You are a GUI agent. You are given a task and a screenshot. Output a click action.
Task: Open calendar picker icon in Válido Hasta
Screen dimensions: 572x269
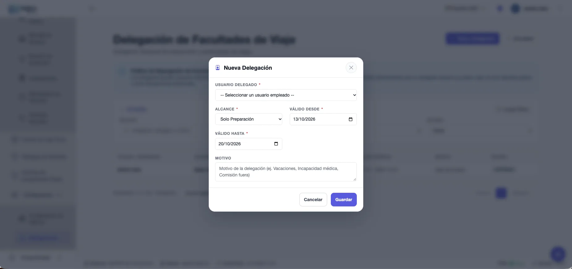click(276, 144)
